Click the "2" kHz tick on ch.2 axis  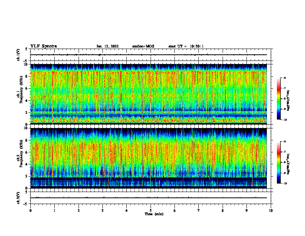27,176
